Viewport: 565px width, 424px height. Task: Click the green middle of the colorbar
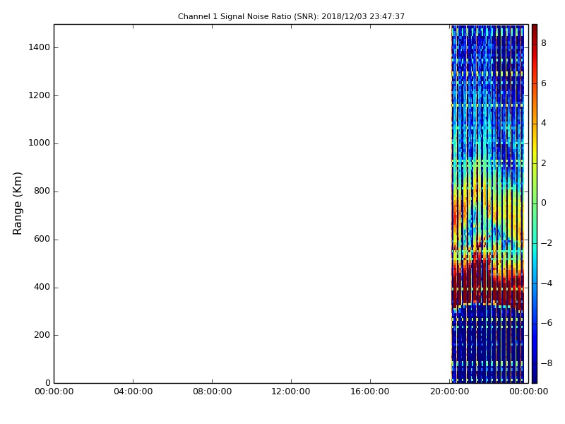click(x=535, y=204)
